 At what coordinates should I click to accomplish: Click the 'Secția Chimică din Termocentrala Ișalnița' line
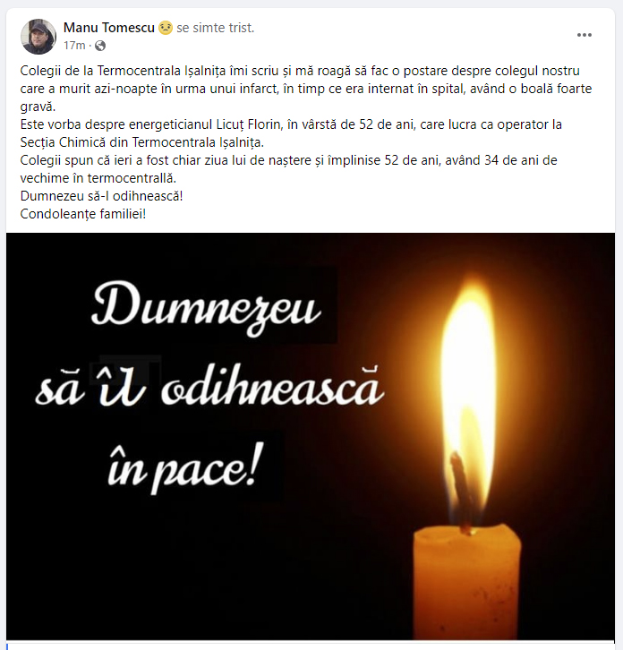coord(141,142)
